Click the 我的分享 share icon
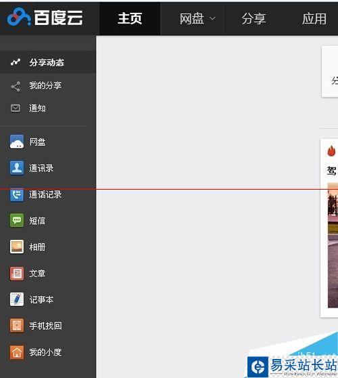This screenshot has width=338, height=378. (x=16, y=87)
